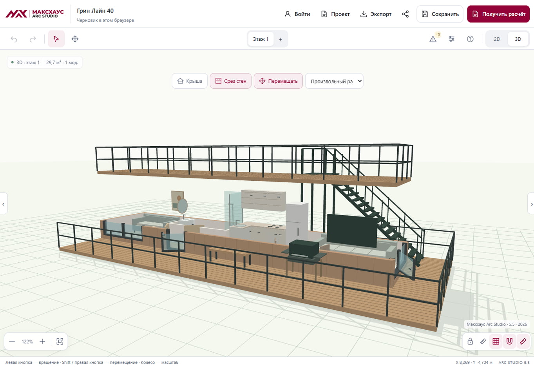Open help question mark icon

(470, 39)
